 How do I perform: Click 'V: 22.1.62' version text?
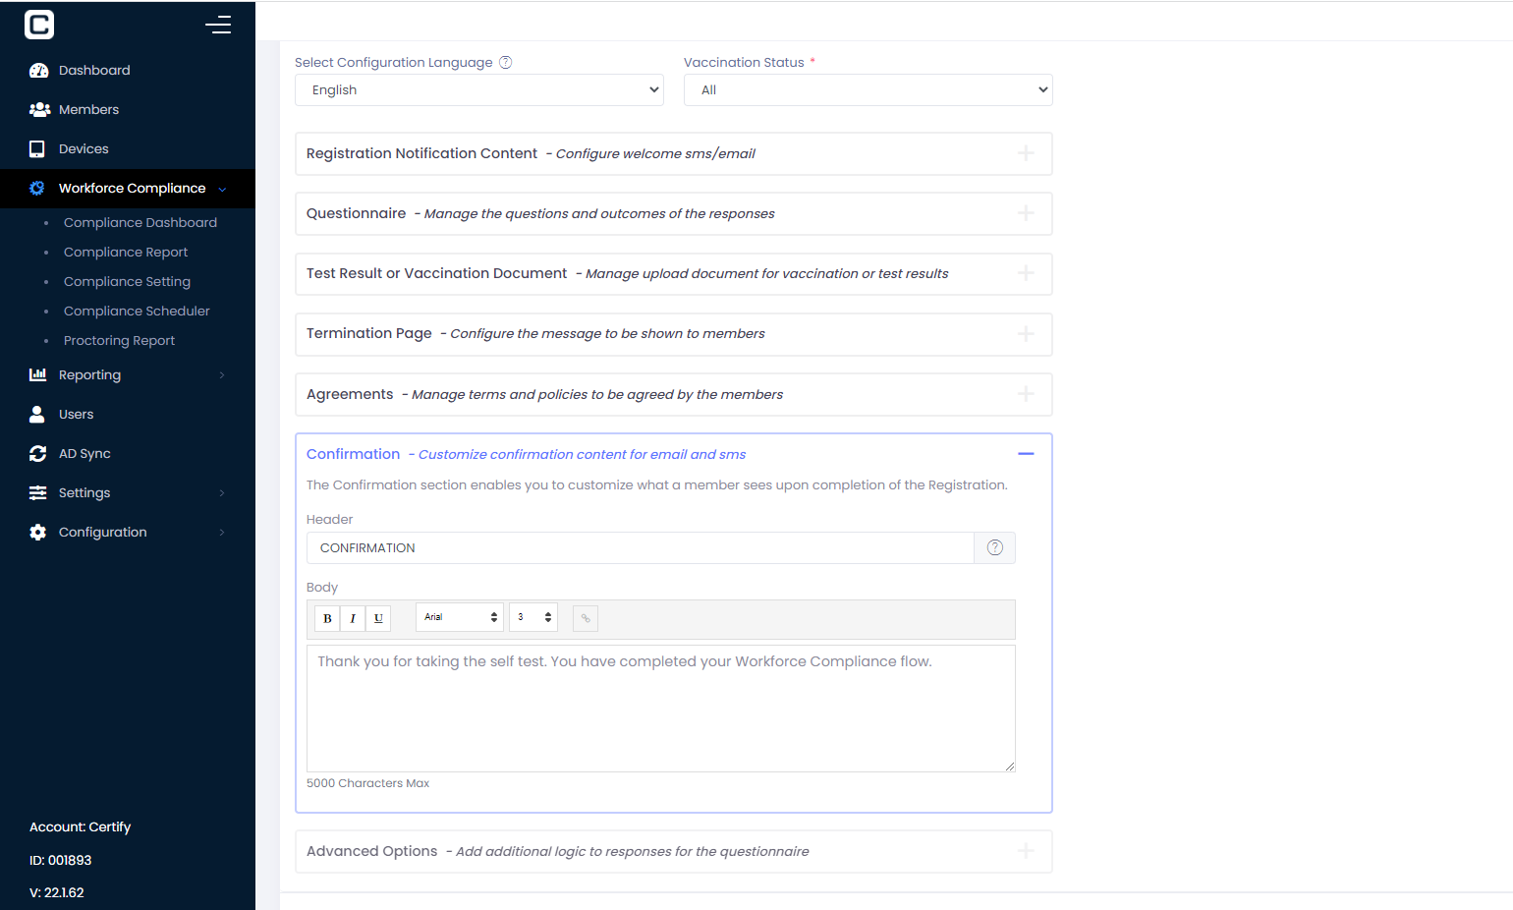pos(56,892)
